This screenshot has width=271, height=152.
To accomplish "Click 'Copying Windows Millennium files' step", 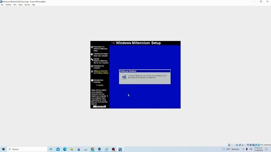I will 101,61.
